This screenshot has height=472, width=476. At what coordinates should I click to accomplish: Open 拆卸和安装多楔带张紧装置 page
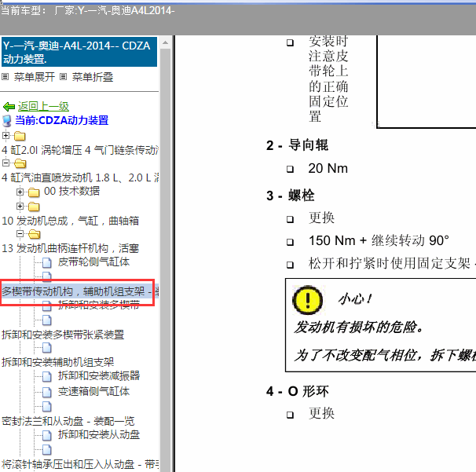63,335
